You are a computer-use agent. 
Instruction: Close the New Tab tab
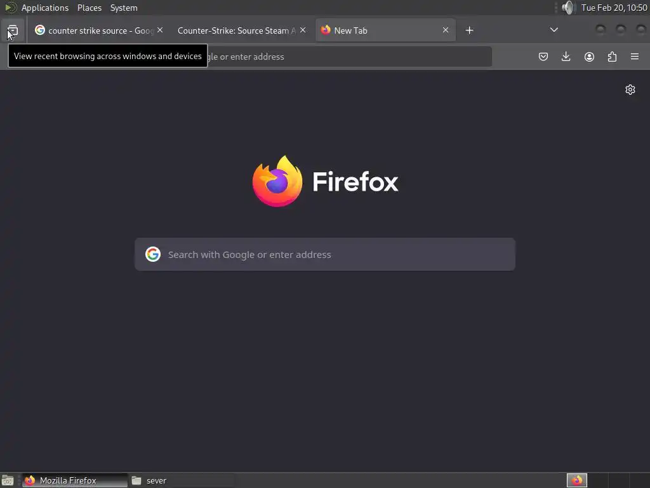446,30
